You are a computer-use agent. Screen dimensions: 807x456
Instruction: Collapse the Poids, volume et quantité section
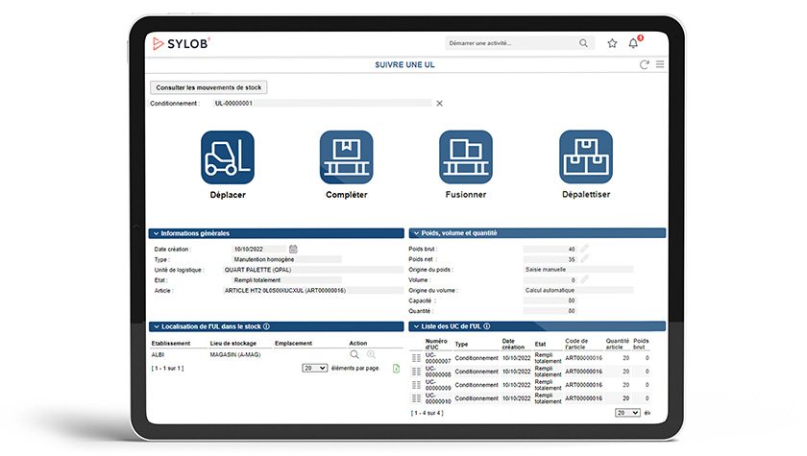(415, 233)
